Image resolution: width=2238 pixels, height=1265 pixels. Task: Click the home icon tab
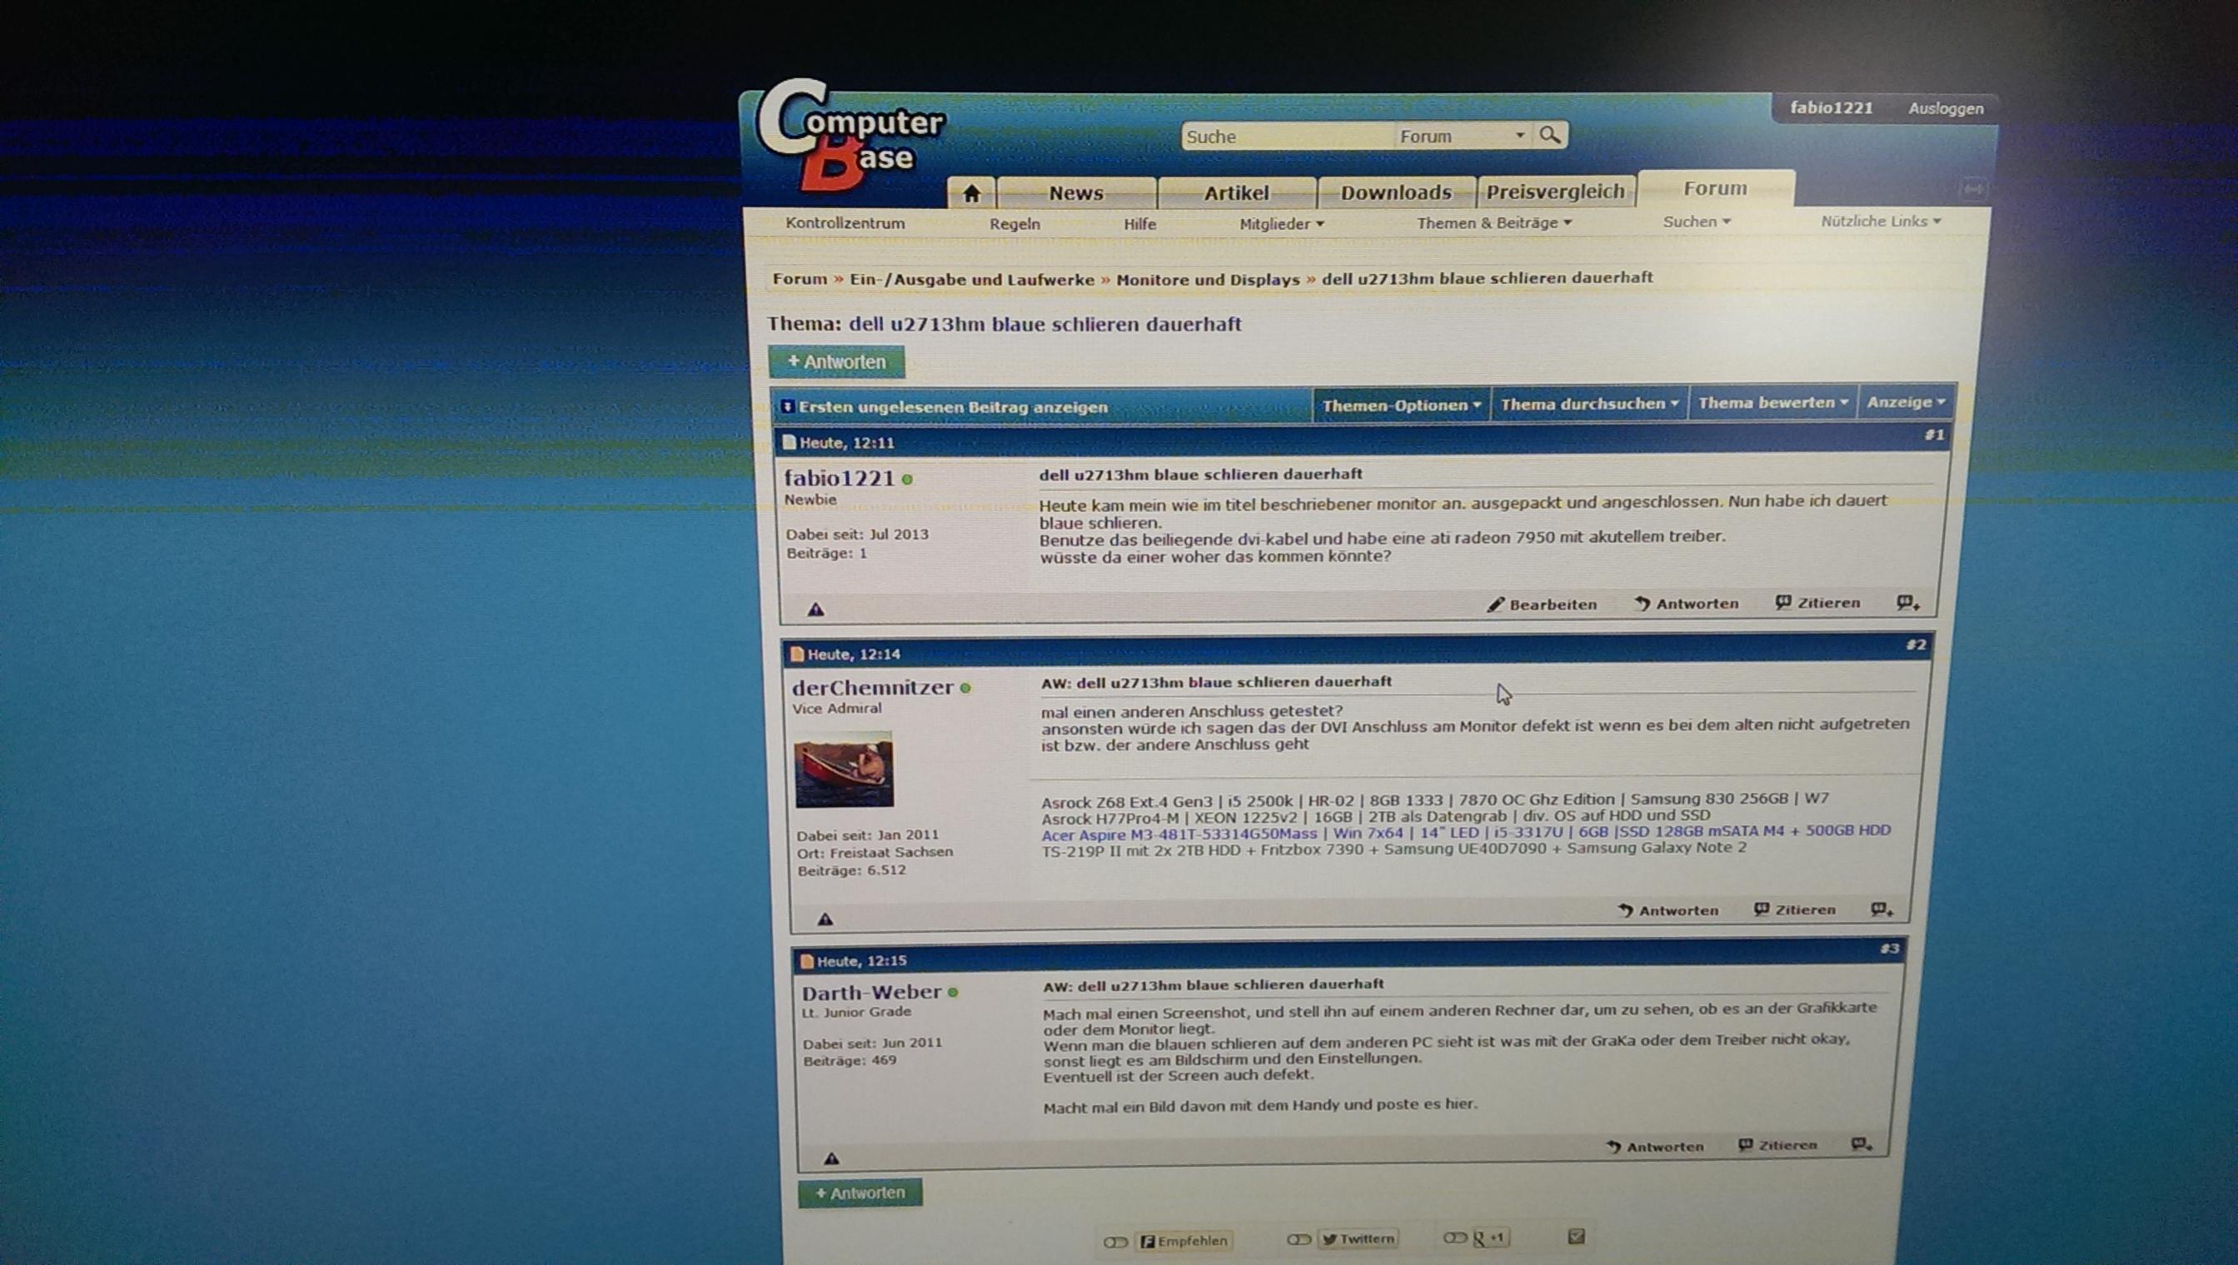coord(971,193)
